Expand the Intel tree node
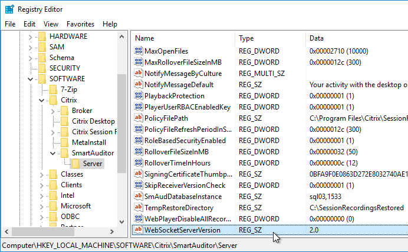Screen dimensions: 408x252 coord(42,197)
